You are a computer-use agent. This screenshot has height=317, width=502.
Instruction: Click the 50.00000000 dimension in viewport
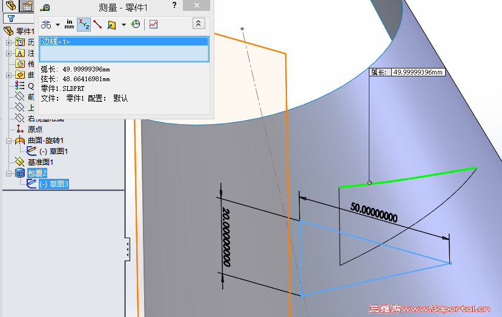click(x=374, y=213)
